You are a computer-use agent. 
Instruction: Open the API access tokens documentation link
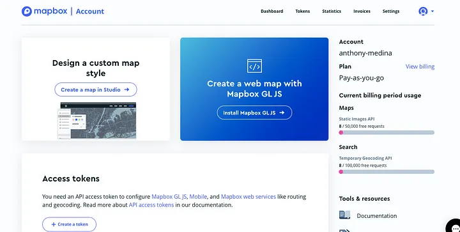(151, 205)
